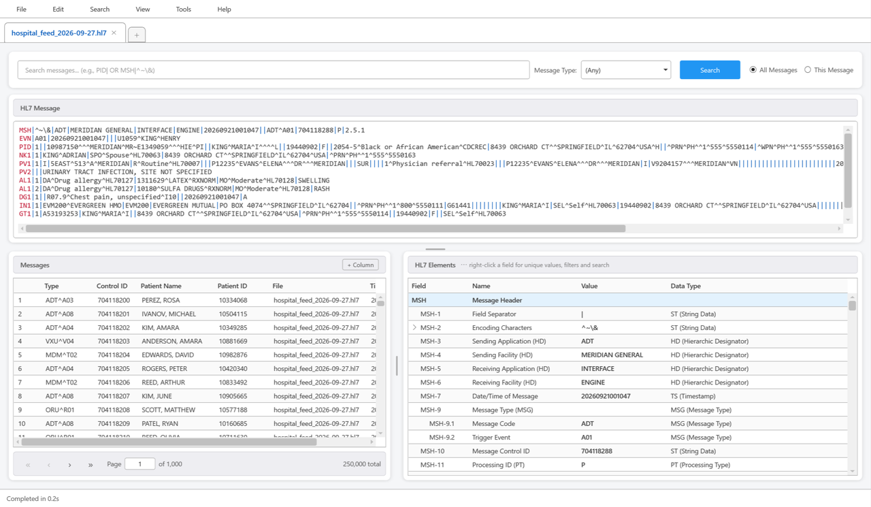871x507 pixels.
Task: Open the Message Type dropdown
Action: [625, 70]
